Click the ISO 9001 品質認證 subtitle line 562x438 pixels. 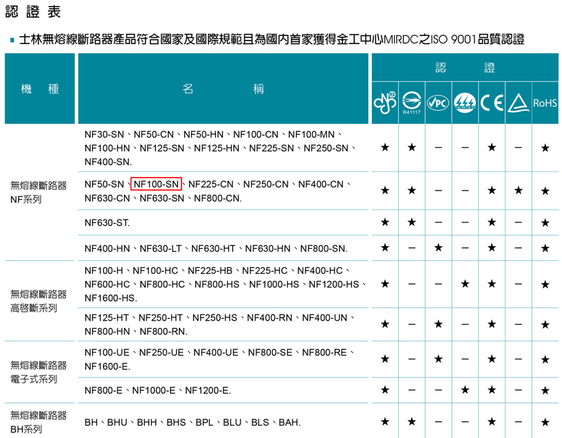click(272, 39)
